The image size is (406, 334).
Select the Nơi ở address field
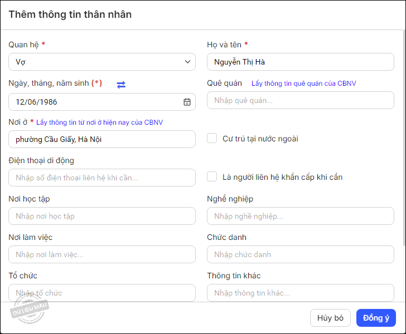(102, 139)
